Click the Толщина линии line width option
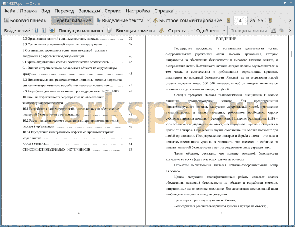This screenshot has width=295, height=227. 249,31
